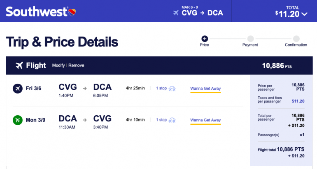Click the Southwest heart logo
This screenshot has height=169, width=317.
[72, 11]
